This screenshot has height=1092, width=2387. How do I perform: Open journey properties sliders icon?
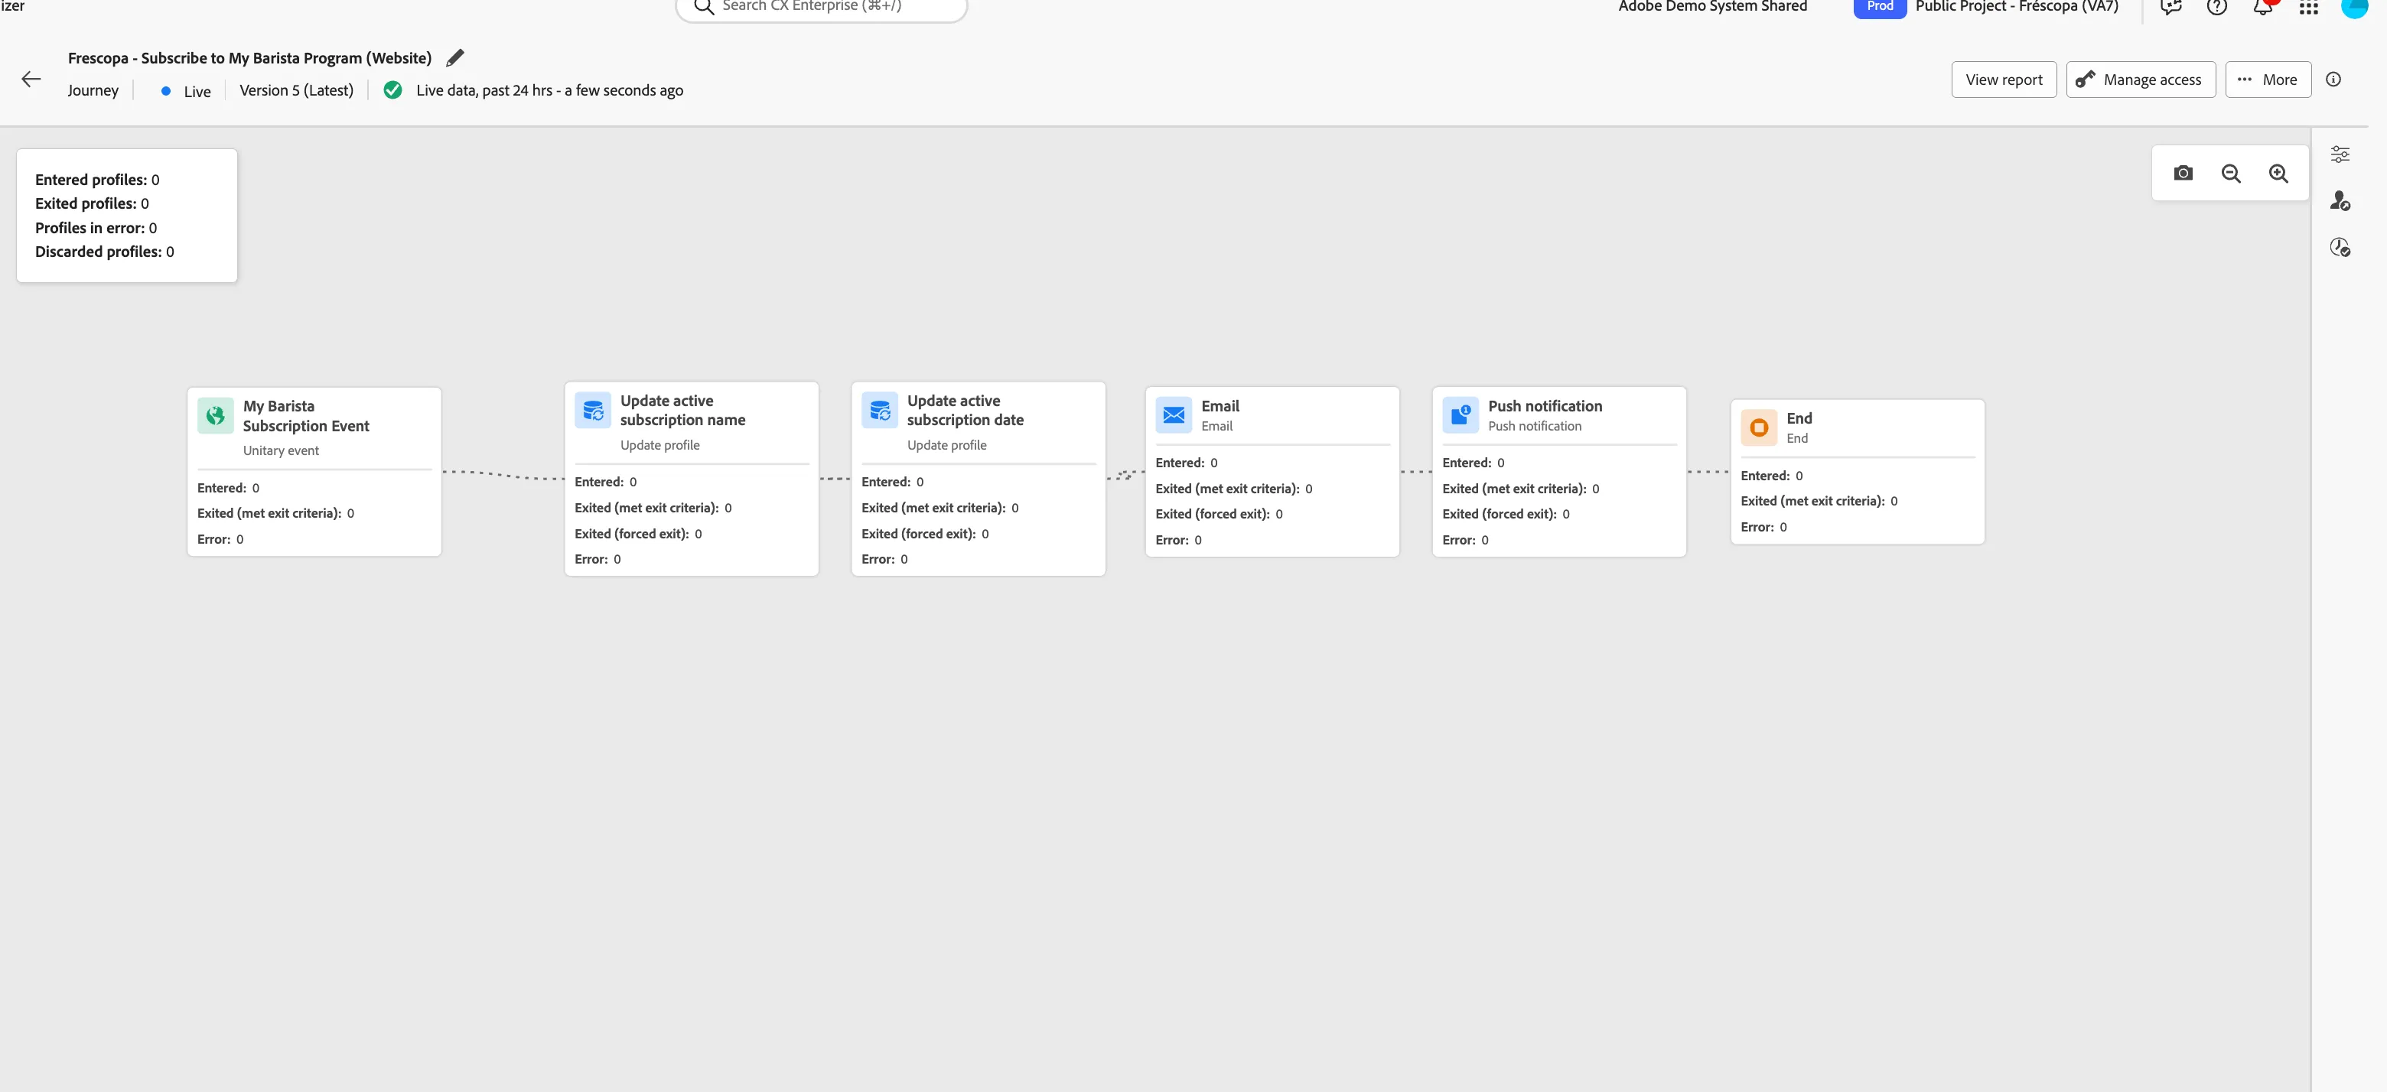click(x=2340, y=154)
